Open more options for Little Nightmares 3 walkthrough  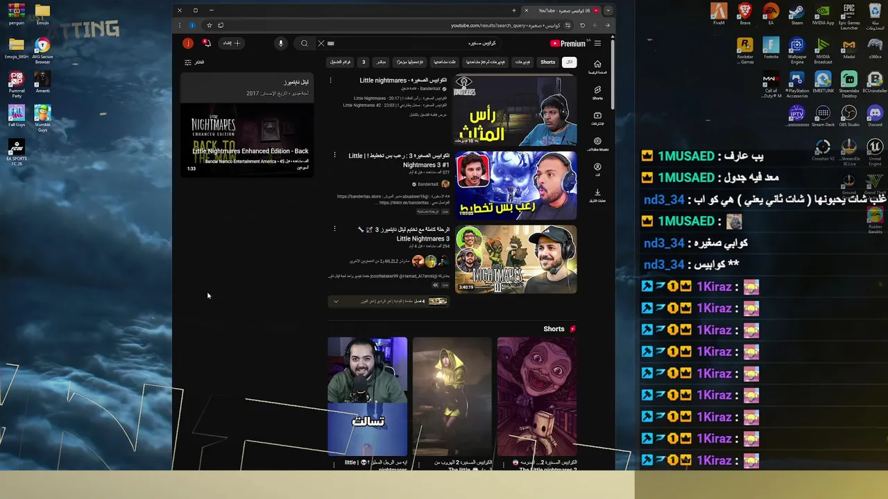(x=335, y=229)
